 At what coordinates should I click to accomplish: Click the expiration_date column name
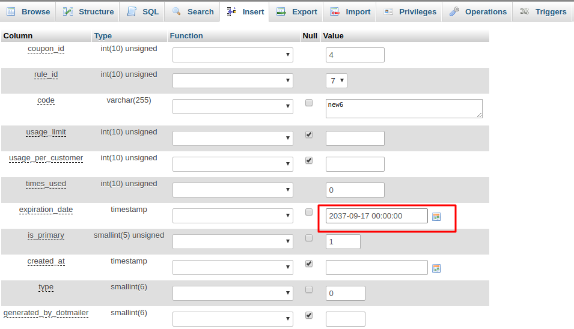[x=46, y=210]
